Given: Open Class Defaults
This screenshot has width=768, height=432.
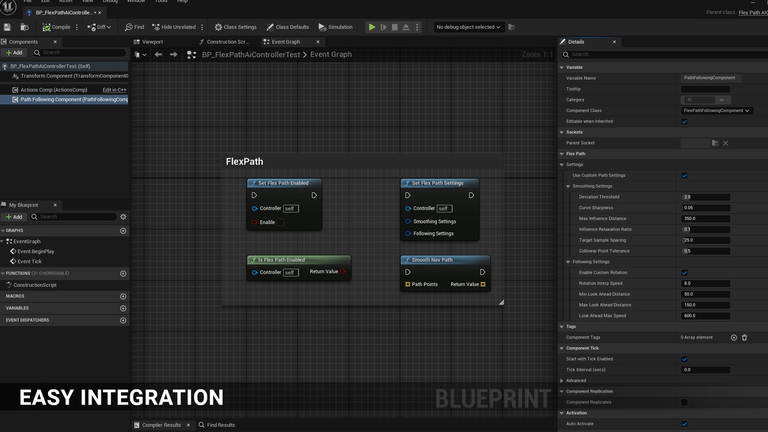Looking at the screenshot, I should [287, 27].
